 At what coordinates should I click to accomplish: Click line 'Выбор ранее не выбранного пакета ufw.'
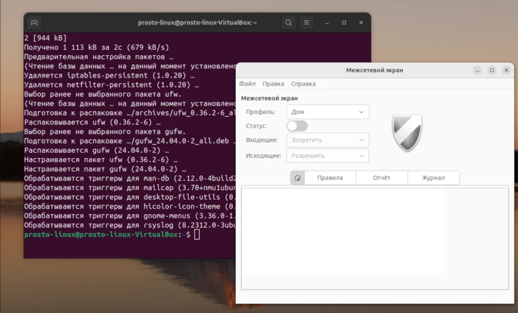pos(103,94)
